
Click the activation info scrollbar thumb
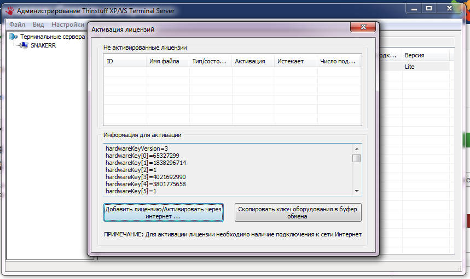[357, 158]
